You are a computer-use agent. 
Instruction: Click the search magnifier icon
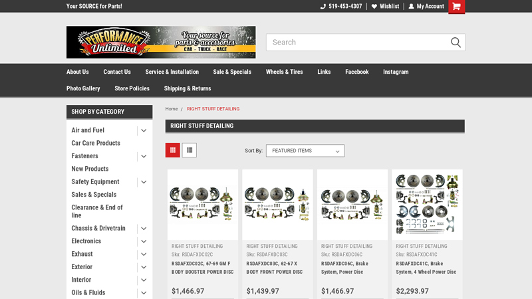456,43
